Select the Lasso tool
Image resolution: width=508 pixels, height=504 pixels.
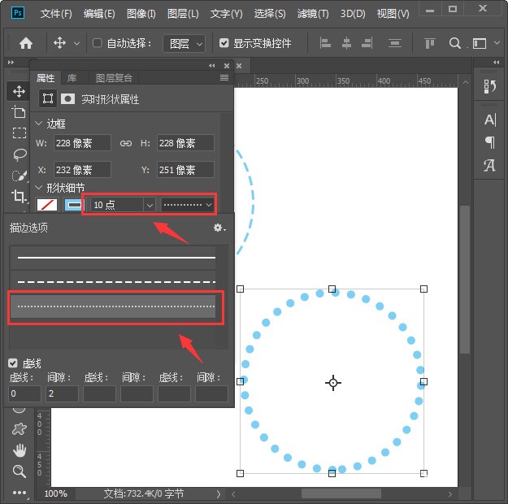[20, 154]
